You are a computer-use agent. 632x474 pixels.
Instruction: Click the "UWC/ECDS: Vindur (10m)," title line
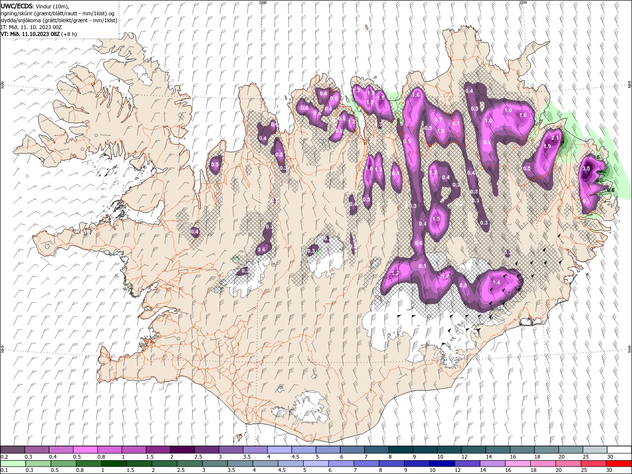pos(35,6)
